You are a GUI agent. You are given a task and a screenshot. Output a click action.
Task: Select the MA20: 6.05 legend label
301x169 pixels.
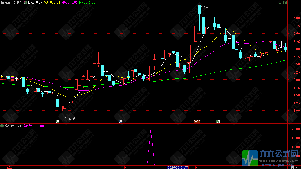[x=69, y=2]
